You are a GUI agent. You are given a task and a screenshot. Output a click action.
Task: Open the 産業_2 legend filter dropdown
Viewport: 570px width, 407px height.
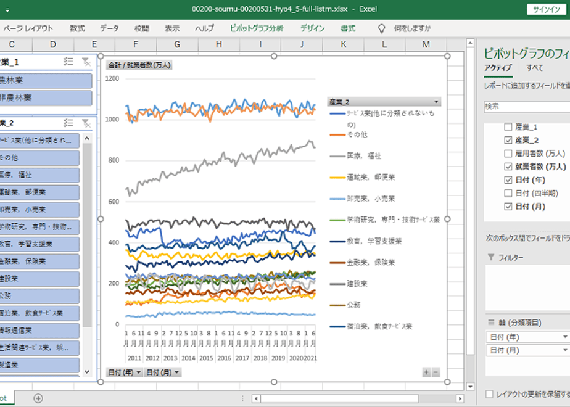click(x=436, y=102)
